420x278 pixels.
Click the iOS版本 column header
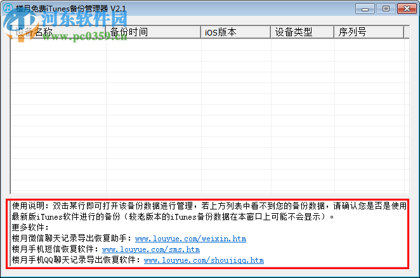click(x=236, y=32)
